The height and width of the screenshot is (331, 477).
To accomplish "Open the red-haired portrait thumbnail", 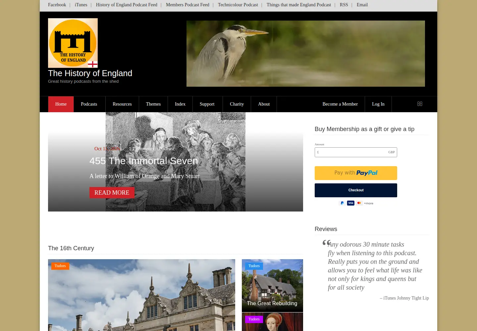I will tap(272, 322).
